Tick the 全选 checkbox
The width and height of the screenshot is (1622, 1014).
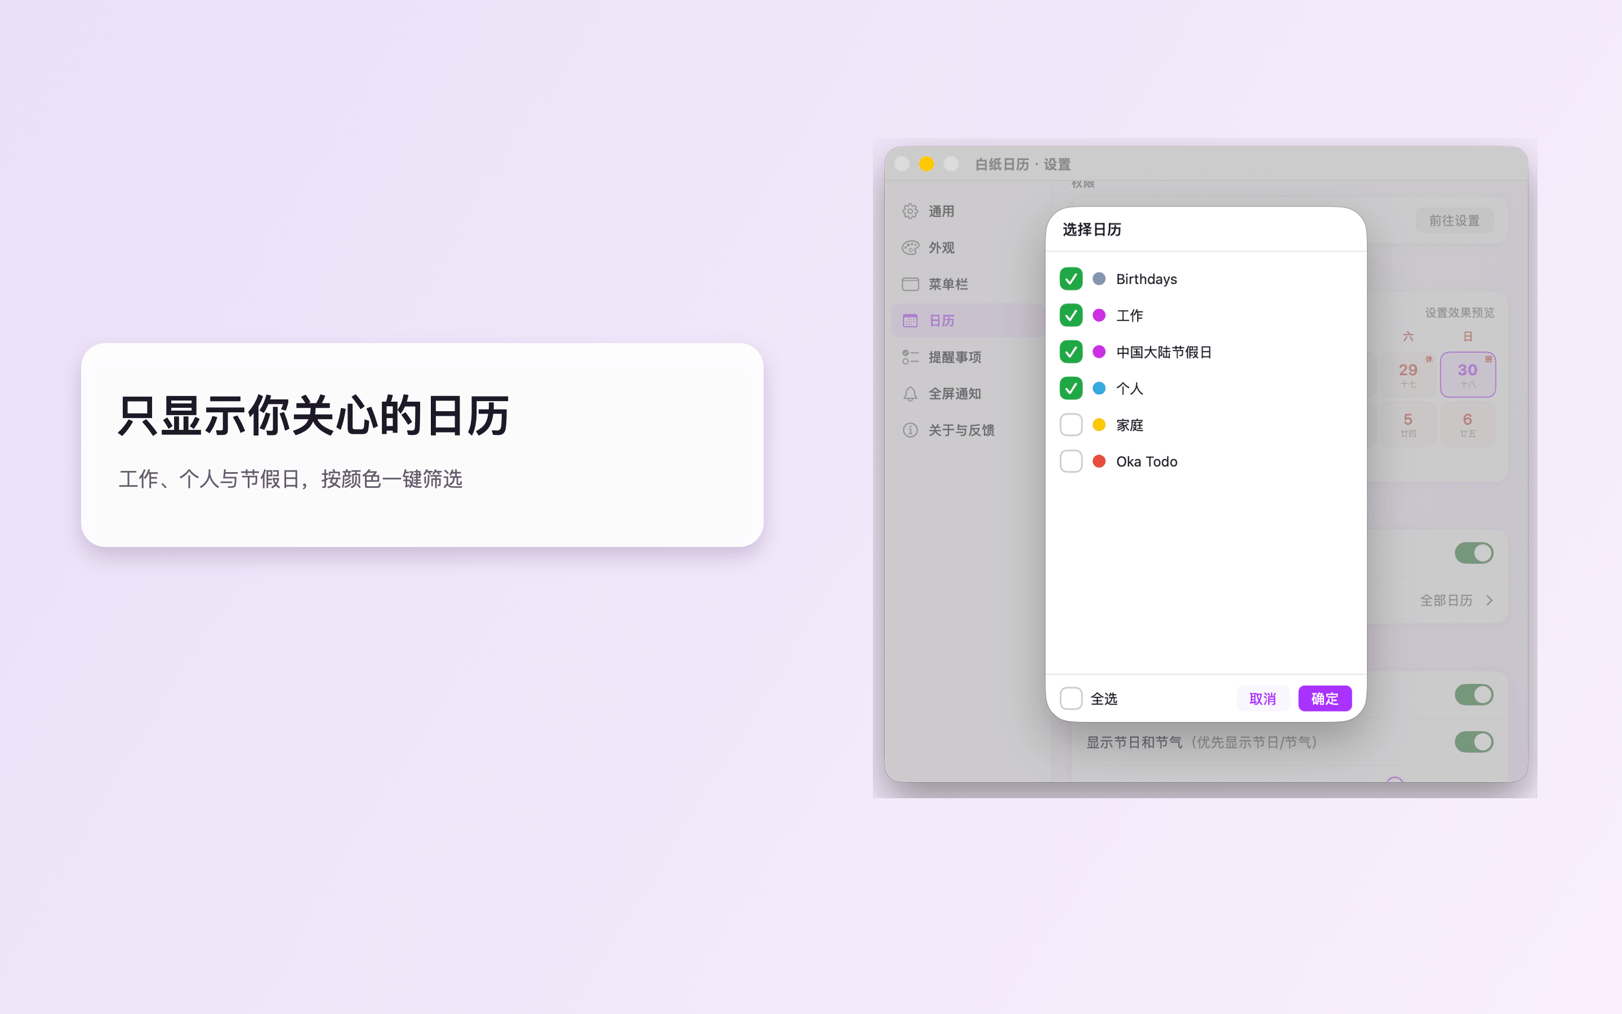[1071, 698]
